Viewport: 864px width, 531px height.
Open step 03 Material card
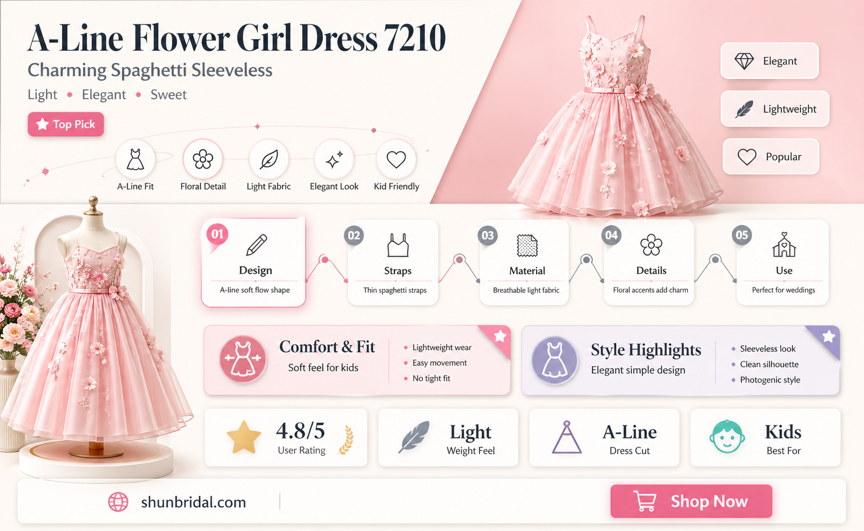point(524,263)
